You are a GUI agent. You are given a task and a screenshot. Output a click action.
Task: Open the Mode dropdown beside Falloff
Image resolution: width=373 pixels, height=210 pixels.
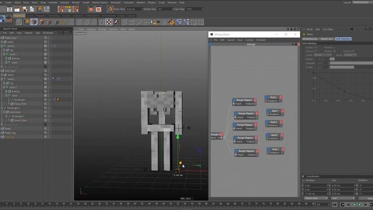[350, 55]
